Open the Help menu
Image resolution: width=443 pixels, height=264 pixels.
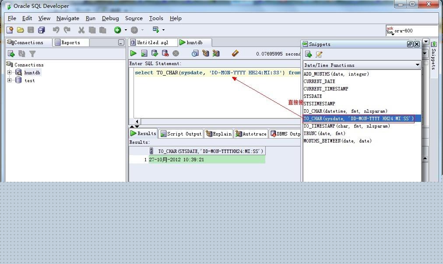coord(176,18)
